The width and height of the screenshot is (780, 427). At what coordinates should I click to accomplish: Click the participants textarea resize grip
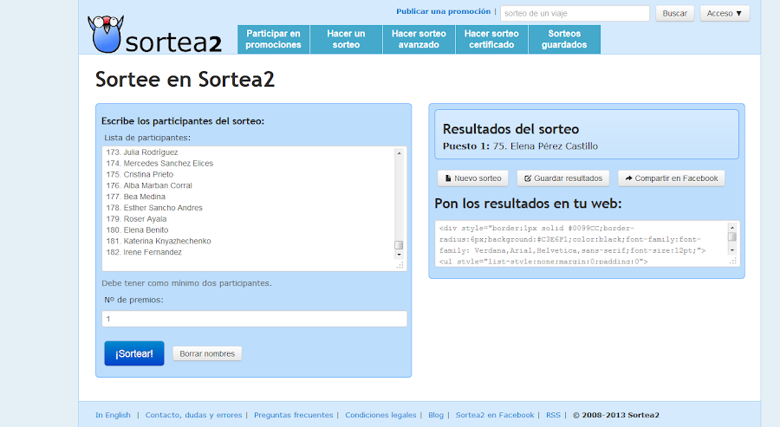click(400, 265)
